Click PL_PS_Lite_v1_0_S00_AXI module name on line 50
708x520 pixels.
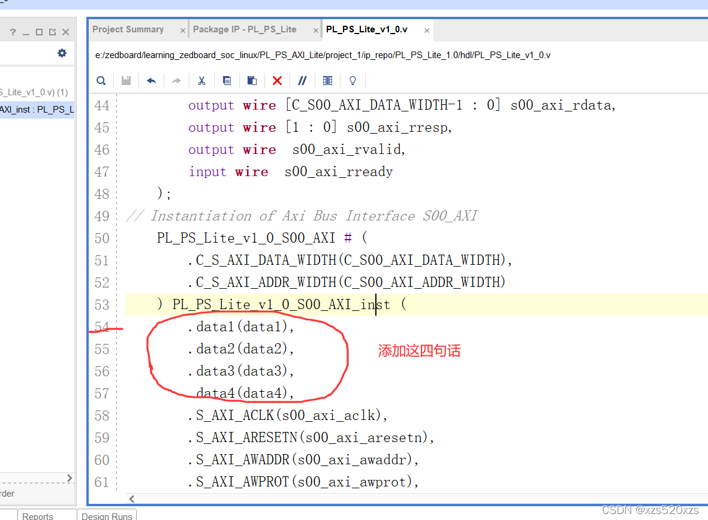click(x=246, y=238)
